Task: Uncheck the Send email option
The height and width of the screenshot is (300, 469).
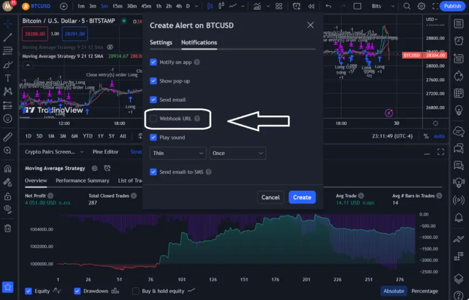Action: (x=153, y=100)
